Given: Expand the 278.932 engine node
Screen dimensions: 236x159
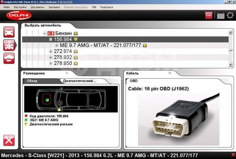Looking at the screenshot, I should (x=51, y=57).
